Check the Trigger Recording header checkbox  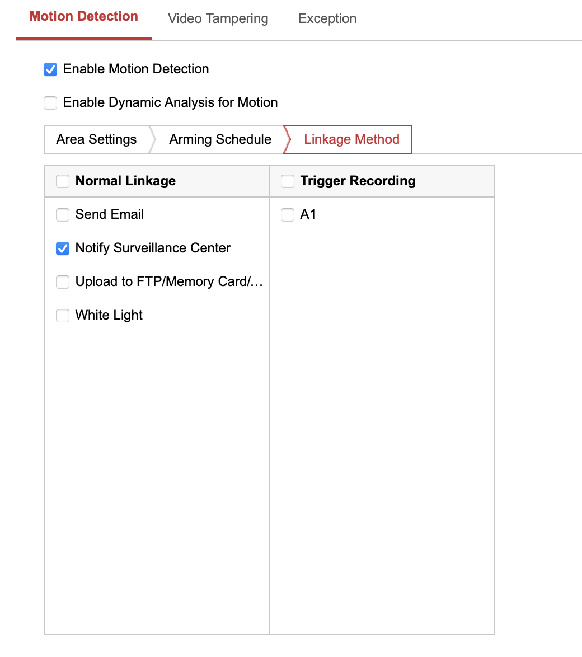287,181
